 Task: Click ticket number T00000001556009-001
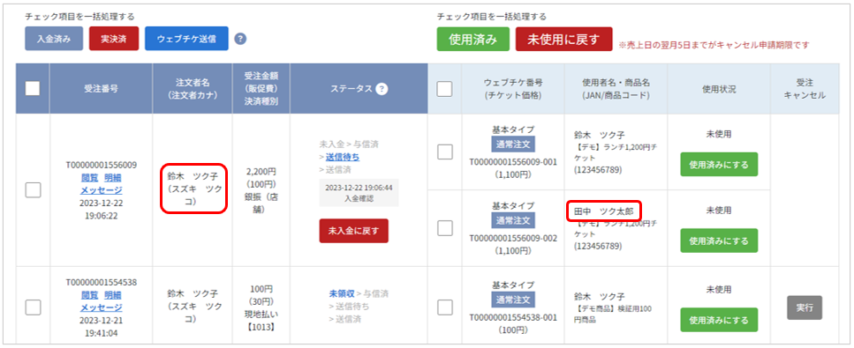pos(513,162)
